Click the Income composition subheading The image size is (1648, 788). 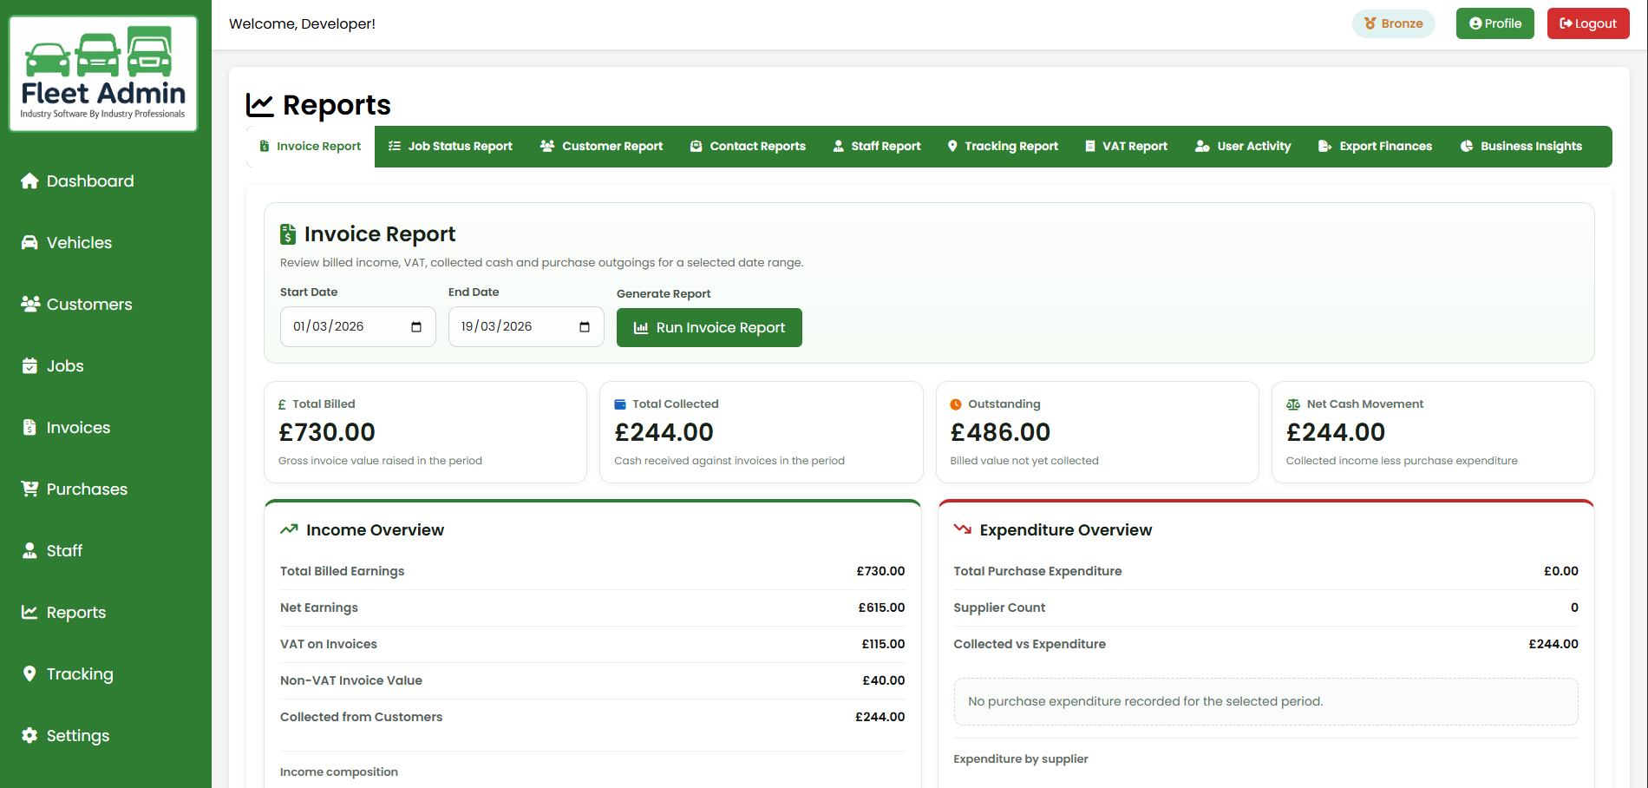tap(339, 772)
